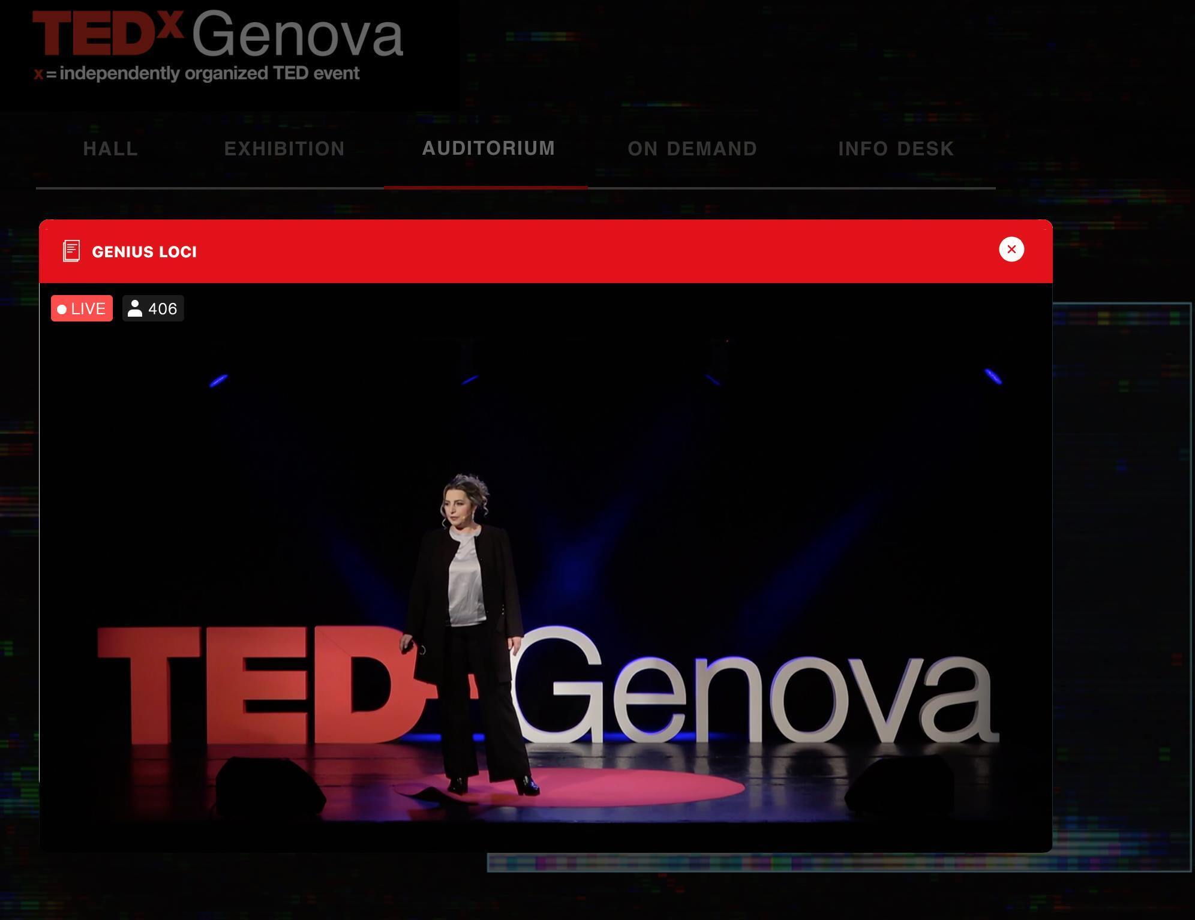Open the EXHIBITION tab
This screenshot has width=1195, height=920.
tap(284, 148)
